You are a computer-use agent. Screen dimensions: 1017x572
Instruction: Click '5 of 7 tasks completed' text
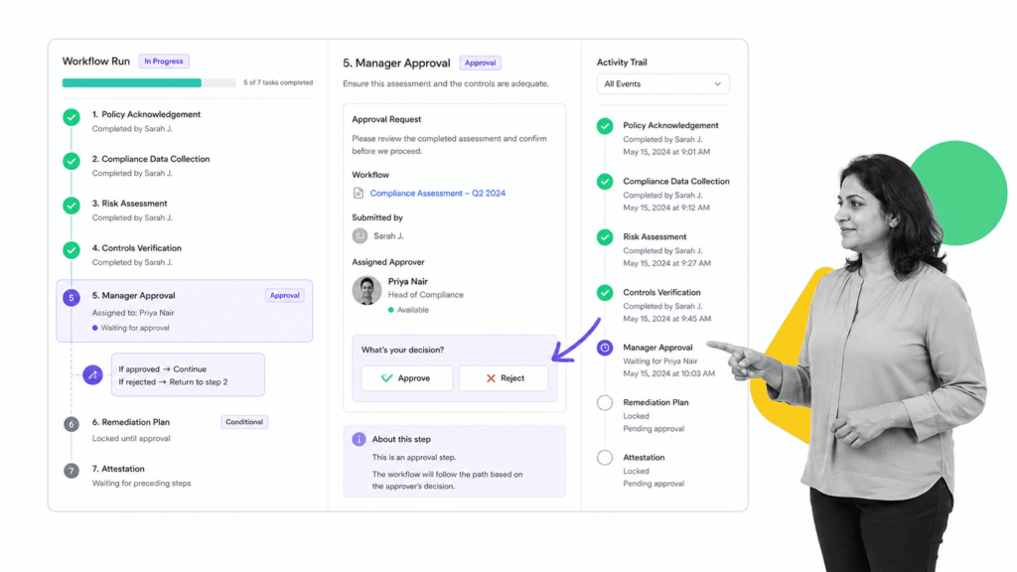click(278, 82)
